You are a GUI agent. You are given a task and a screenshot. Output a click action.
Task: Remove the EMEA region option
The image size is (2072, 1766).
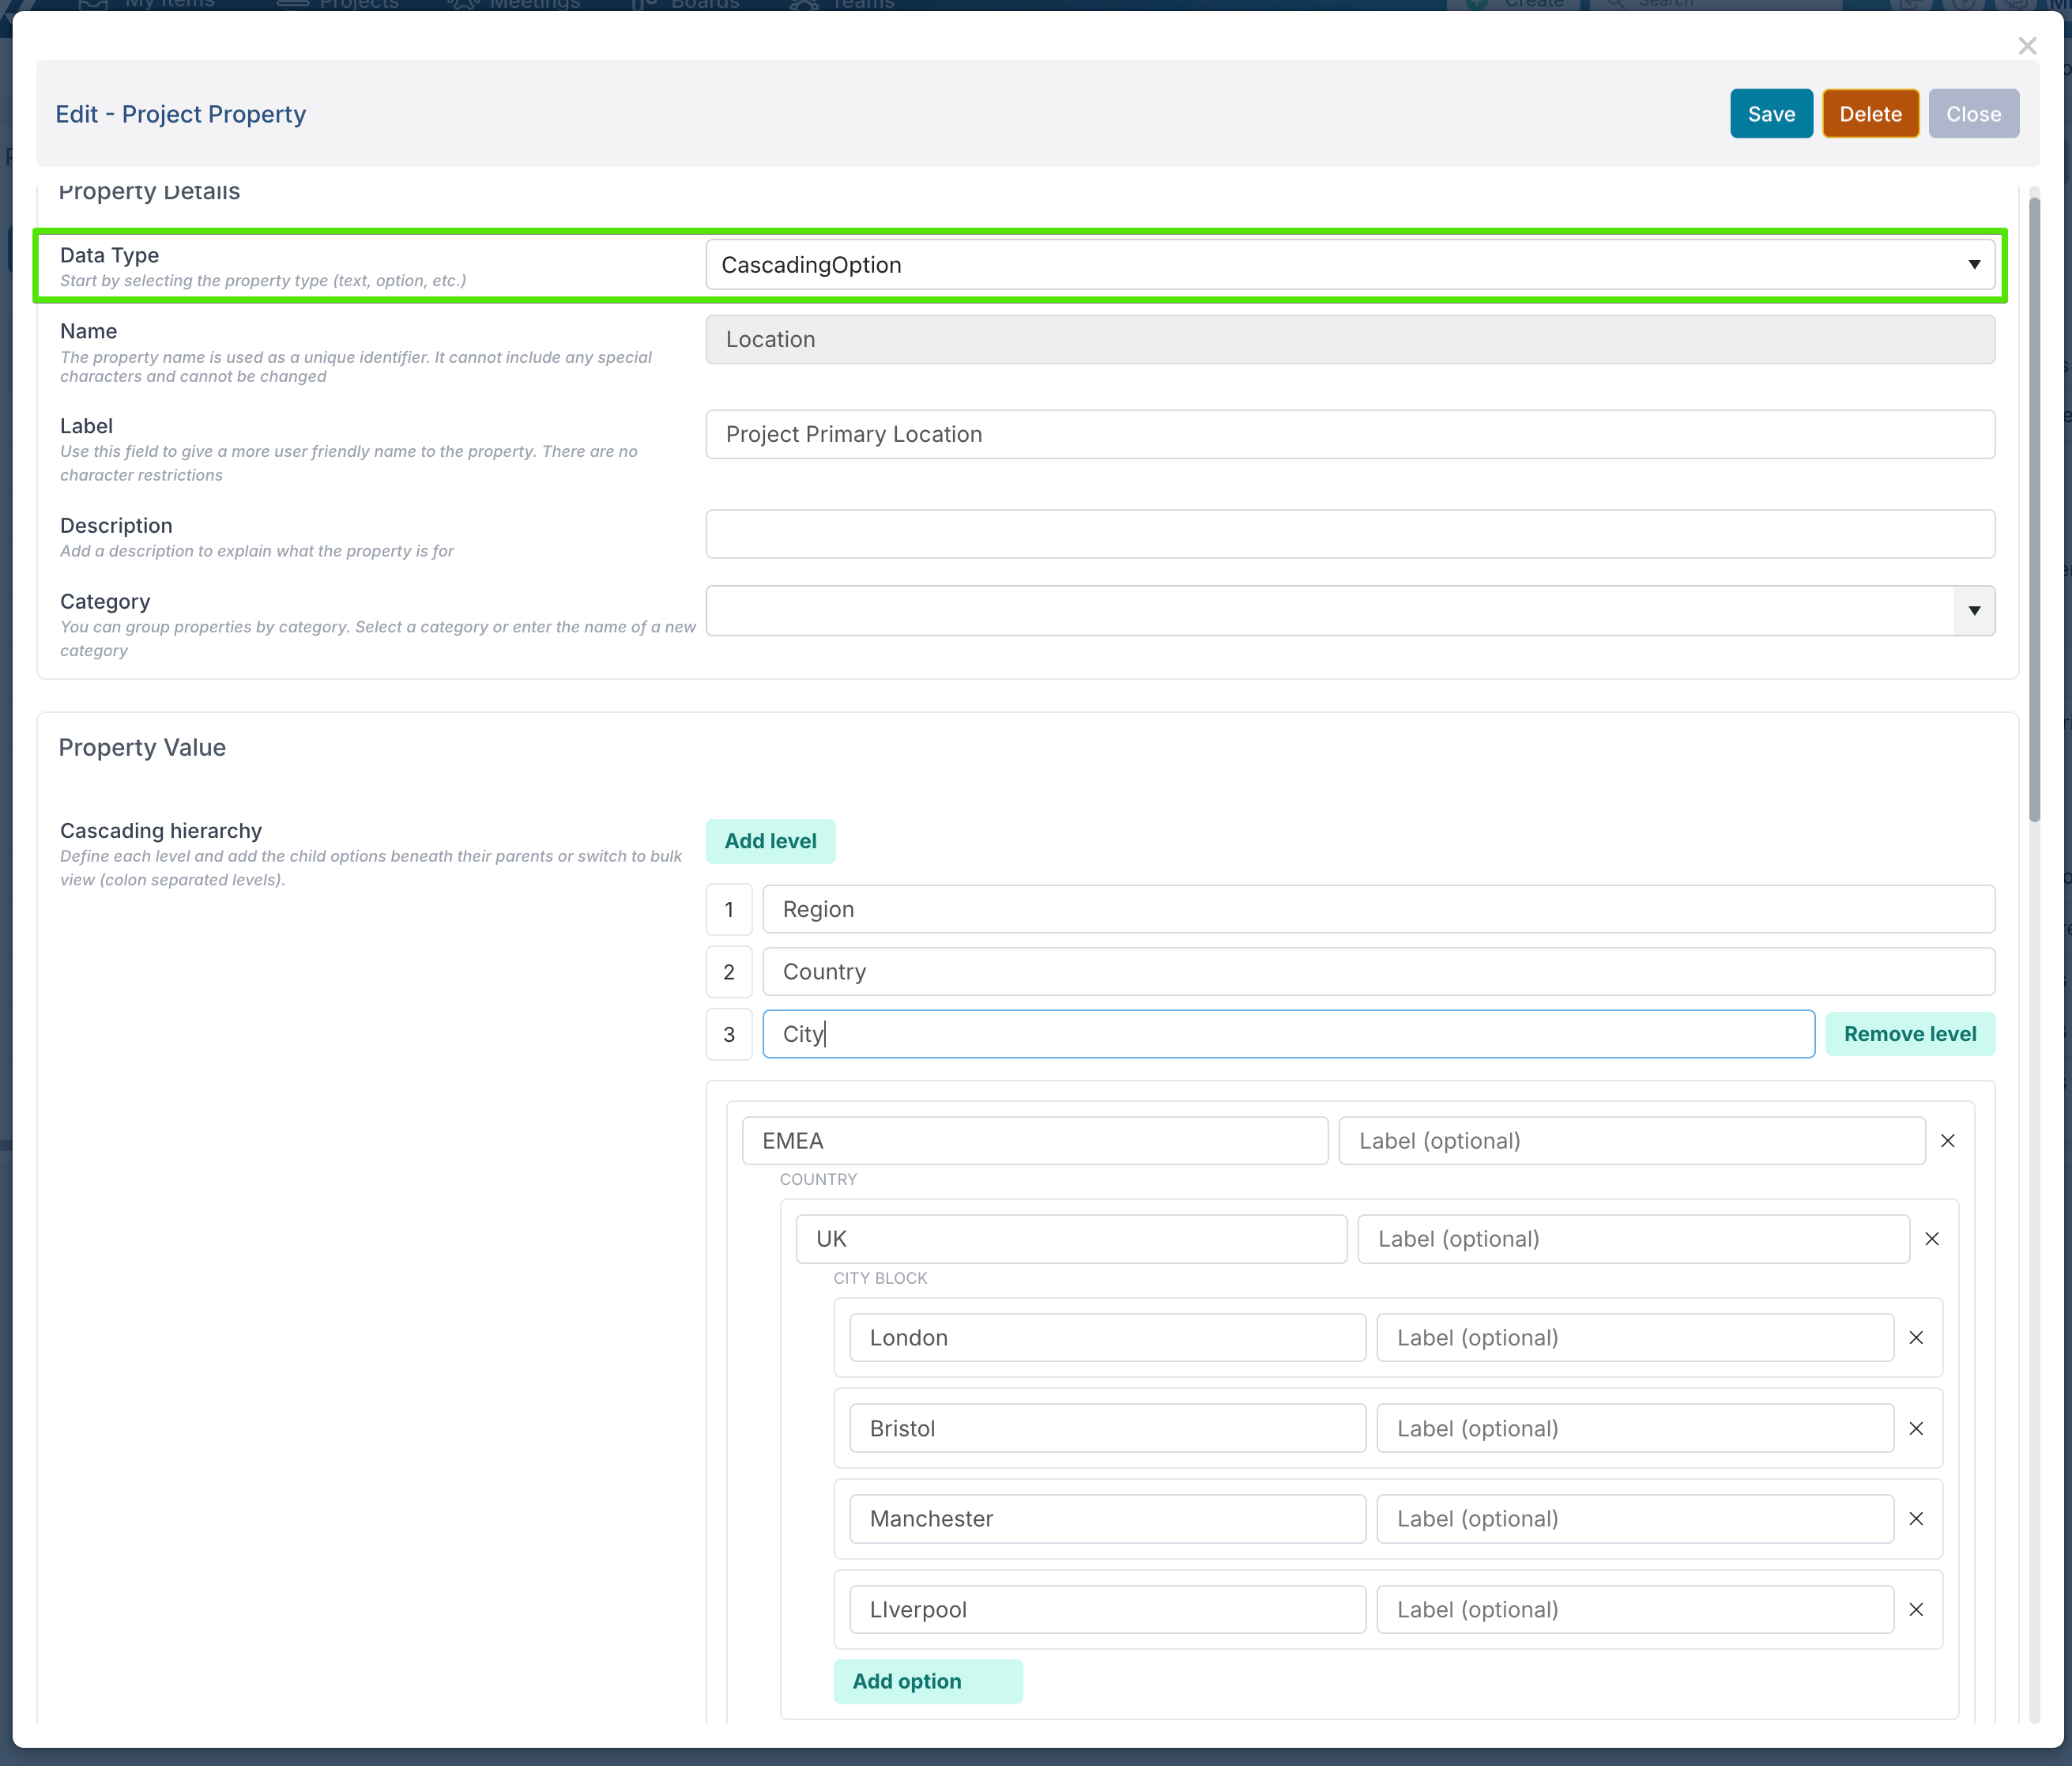(1947, 1141)
